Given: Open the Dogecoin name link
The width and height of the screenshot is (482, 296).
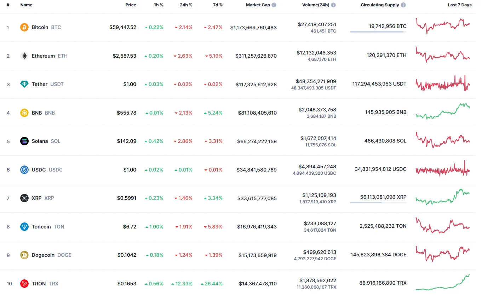Looking at the screenshot, I should 43,255.
